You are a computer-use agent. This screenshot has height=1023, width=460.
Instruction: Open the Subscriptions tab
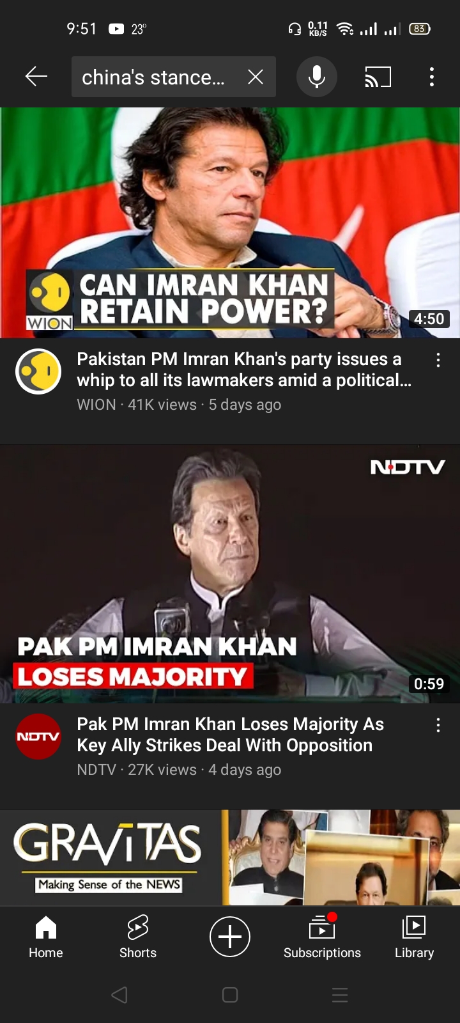[322, 937]
